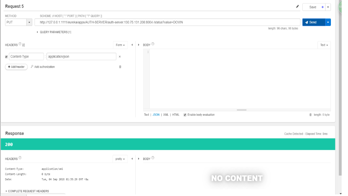Image resolution: width=348 pixels, height=196 pixels.
Task: Click inside the request URL field
Action: pyautogui.click(x=127, y=22)
